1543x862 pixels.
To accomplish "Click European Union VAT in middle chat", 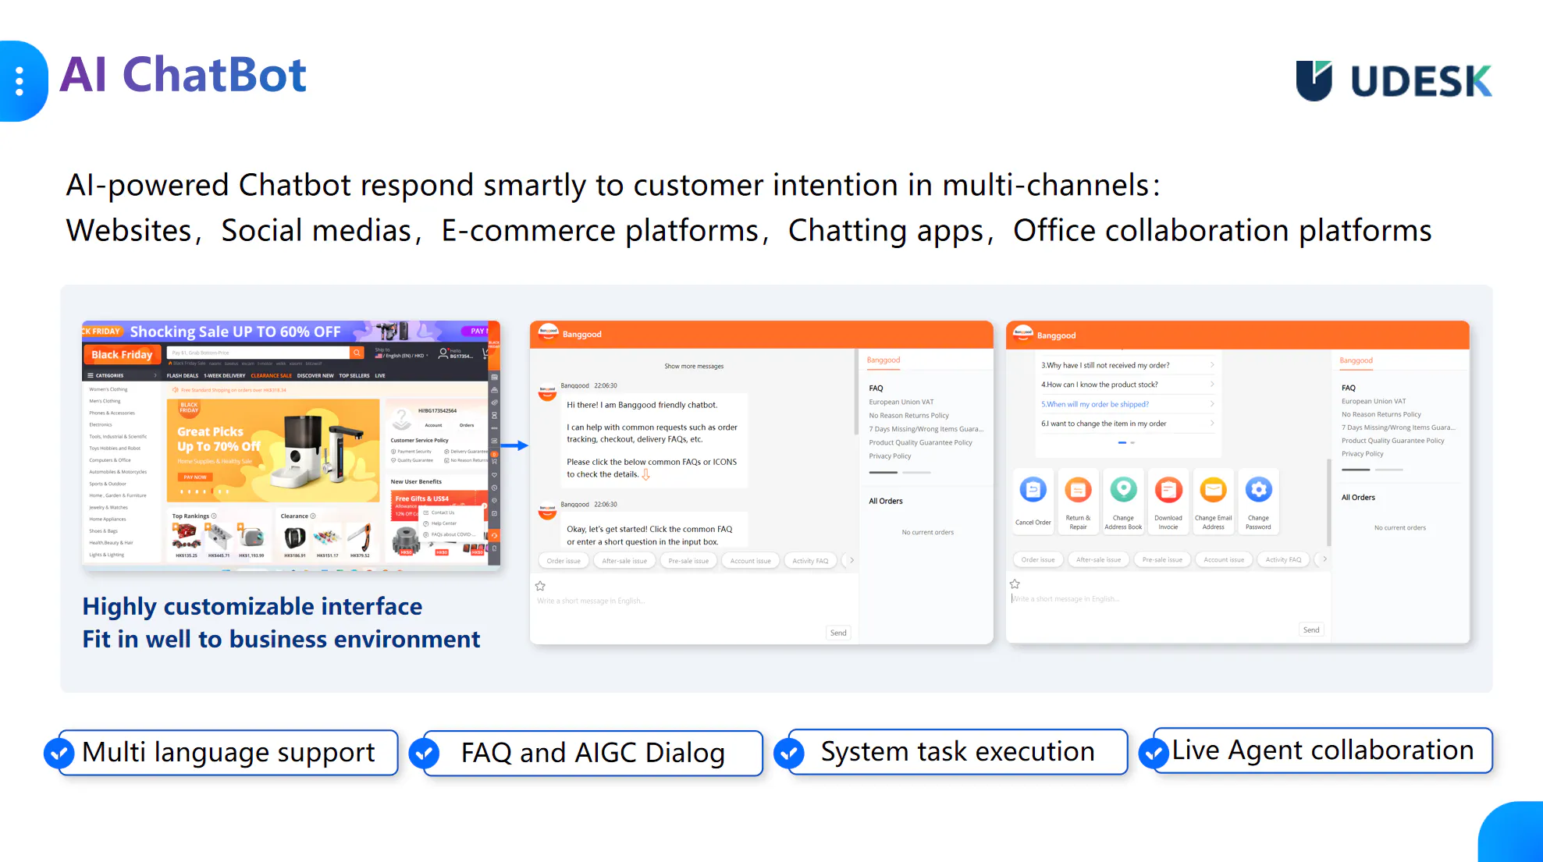I will pyautogui.click(x=901, y=402).
